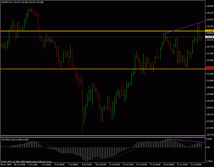The height and width of the screenshot is (167, 214).
Task: Select the orange horizontal line at 131.998
Action: pyautogui.click(x=103, y=69)
